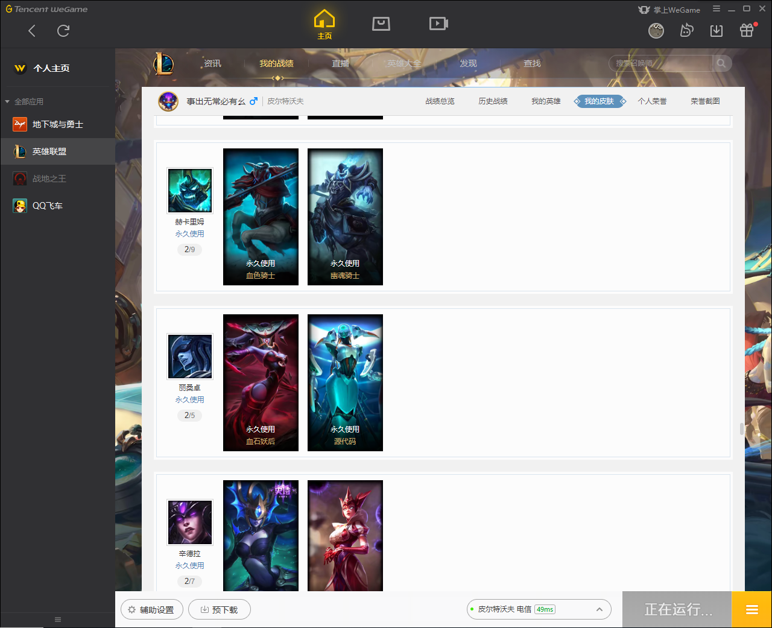Open the 个人荣誉 sub-tab
Viewport: 772px width, 628px height.
click(652, 101)
